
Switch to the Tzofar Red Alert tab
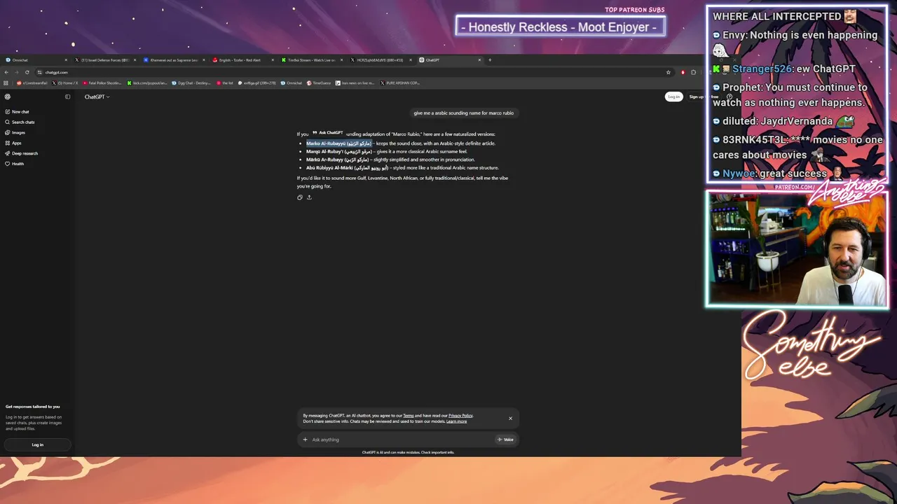coord(242,60)
